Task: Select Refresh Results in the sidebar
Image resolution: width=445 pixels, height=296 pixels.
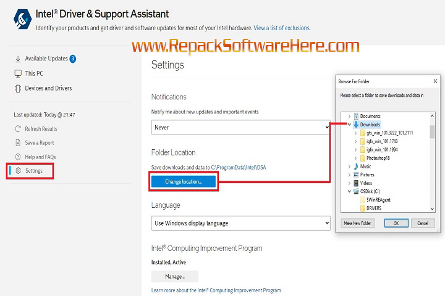Action: [x=41, y=129]
